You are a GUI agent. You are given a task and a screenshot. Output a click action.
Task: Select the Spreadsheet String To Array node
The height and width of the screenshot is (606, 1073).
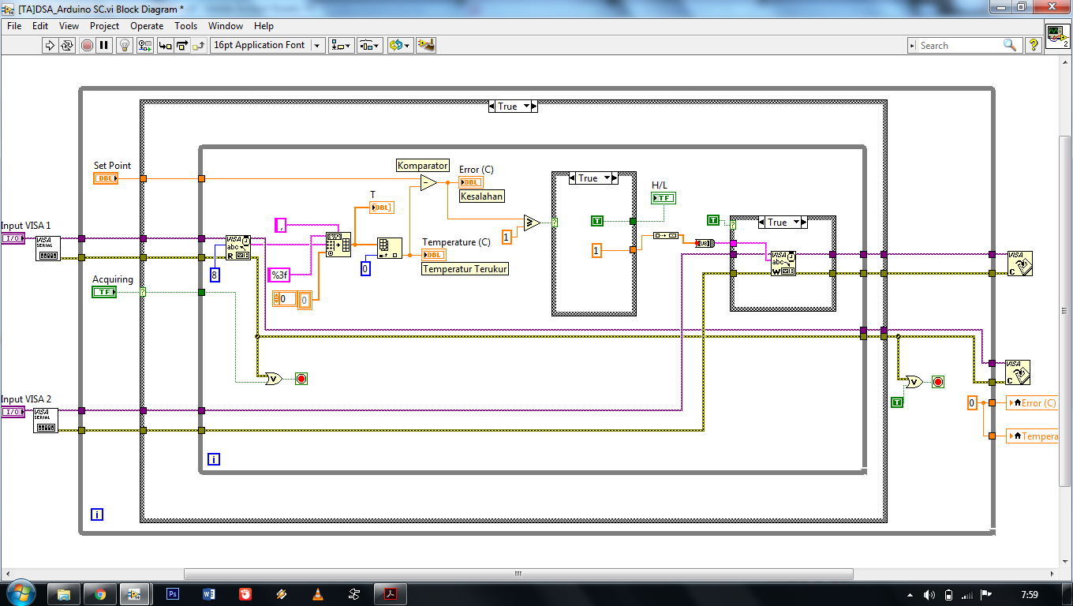(x=338, y=245)
